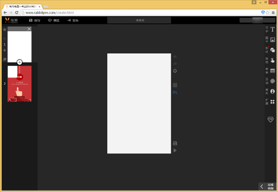The width and height of the screenshot is (278, 192).
Task: Select the red page 2 thumbnail
Action: pos(20,84)
